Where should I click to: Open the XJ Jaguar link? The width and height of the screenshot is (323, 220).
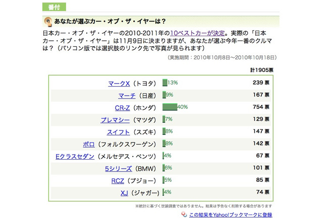[x=124, y=193]
